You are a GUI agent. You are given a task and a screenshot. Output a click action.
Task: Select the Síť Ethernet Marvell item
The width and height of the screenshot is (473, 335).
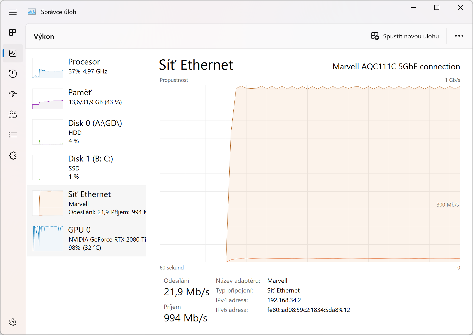pyautogui.click(x=87, y=203)
